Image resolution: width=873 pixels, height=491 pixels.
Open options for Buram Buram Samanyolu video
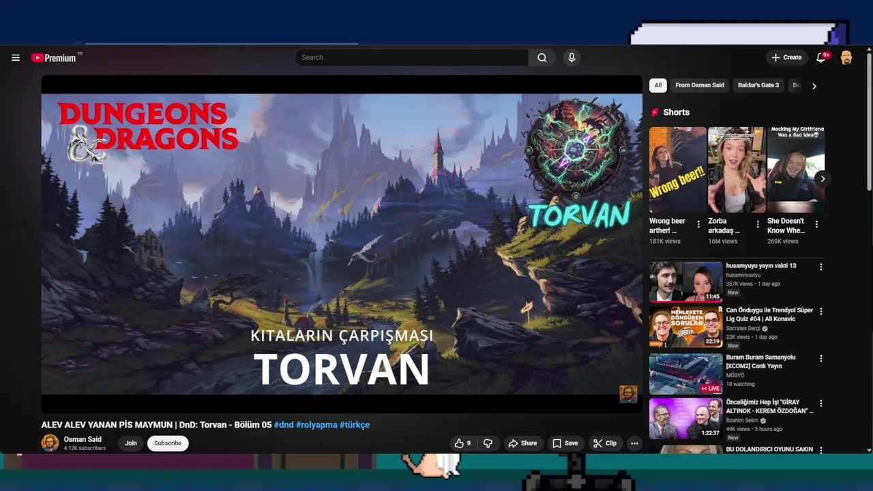[x=820, y=359]
